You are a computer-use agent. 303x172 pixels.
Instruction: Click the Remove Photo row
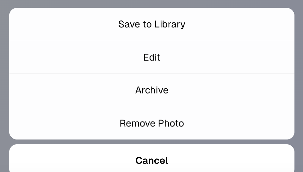click(152, 123)
